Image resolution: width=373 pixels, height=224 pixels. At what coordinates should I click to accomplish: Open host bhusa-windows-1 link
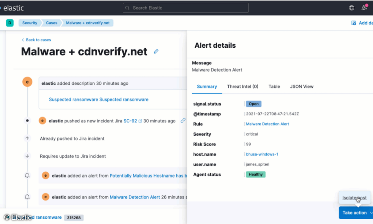click(262, 154)
